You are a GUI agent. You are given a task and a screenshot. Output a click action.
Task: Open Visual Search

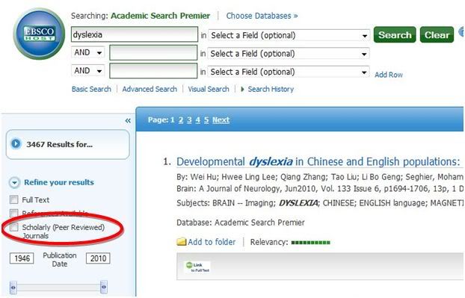(x=209, y=89)
